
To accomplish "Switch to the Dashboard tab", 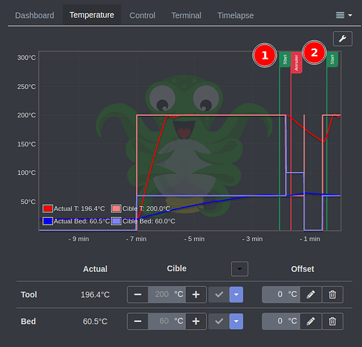I will 35,15.
